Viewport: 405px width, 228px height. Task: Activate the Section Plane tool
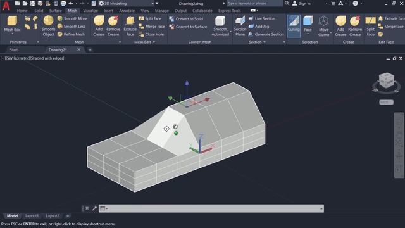pyautogui.click(x=240, y=26)
